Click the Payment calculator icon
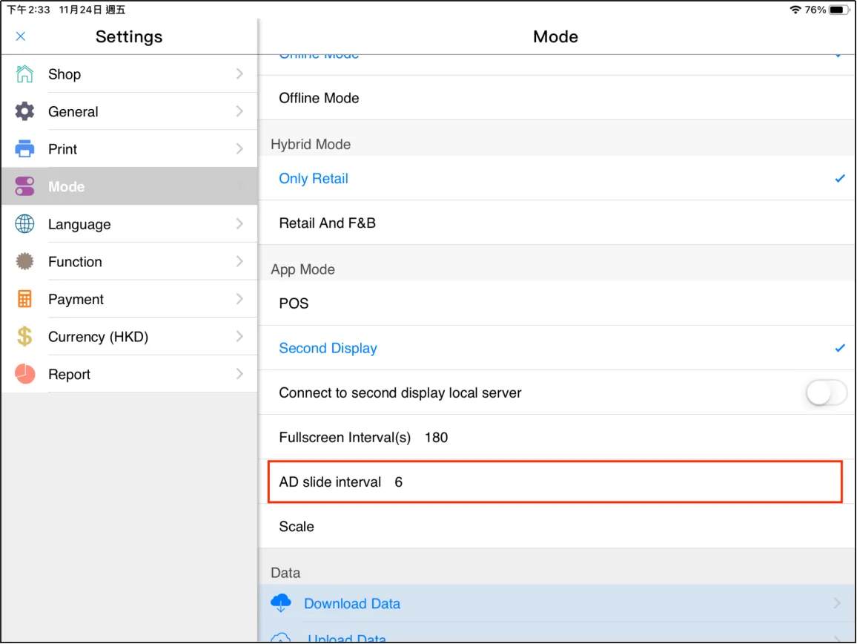Image resolution: width=857 pixels, height=644 pixels. (24, 299)
